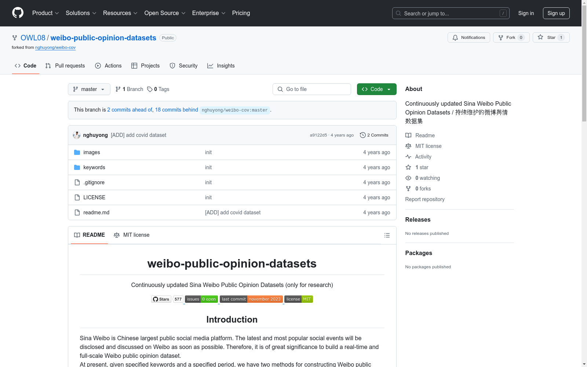Switch to the Pull requests tab
Image resolution: width=587 pixels, height=367 pixels.
65,66
